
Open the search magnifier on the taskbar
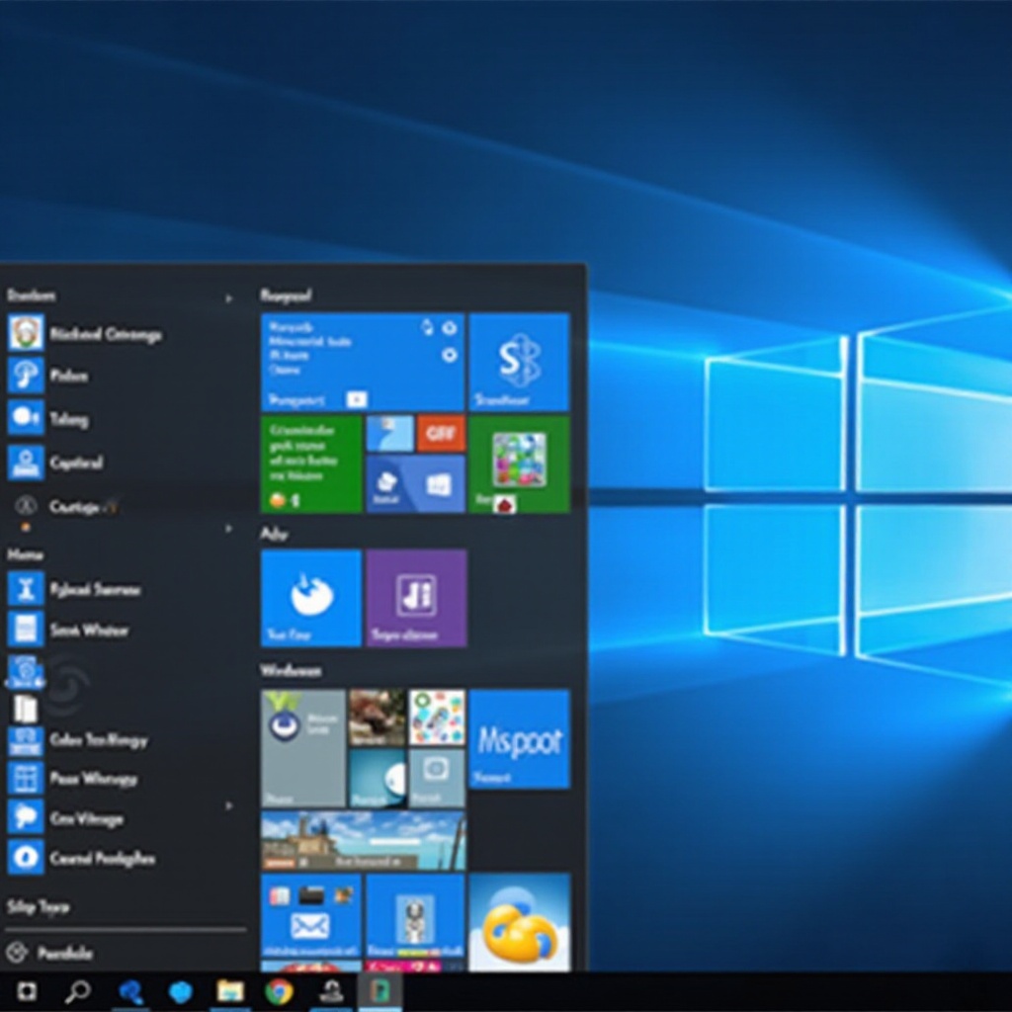click(x=77, y=991)
